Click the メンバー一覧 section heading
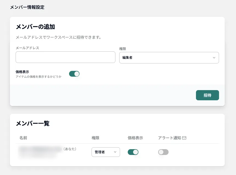The image size is (236, 175). [x=32, y=123]
